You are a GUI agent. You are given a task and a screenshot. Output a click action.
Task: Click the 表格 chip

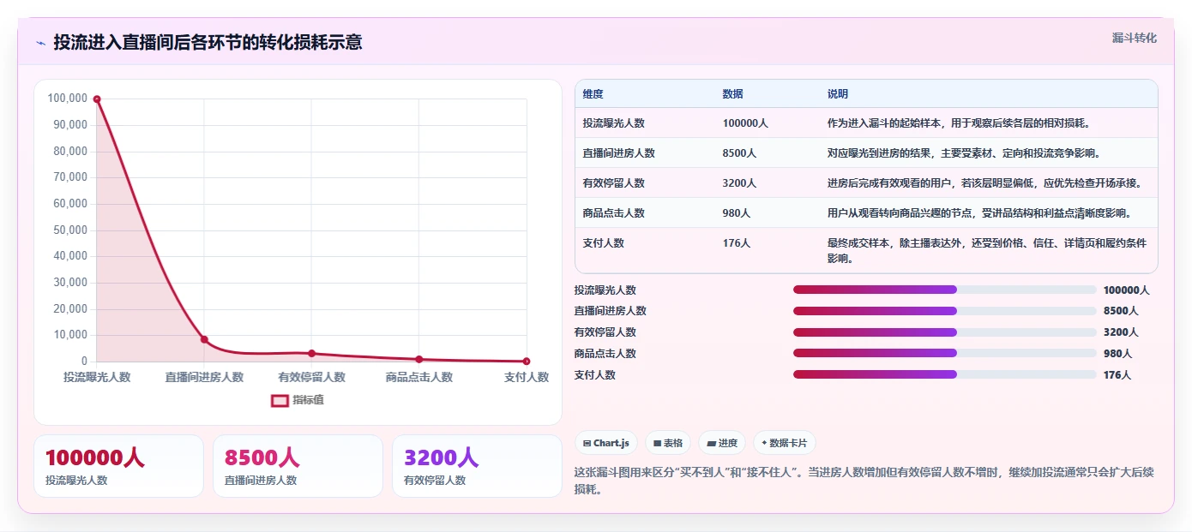pos(668,443)
